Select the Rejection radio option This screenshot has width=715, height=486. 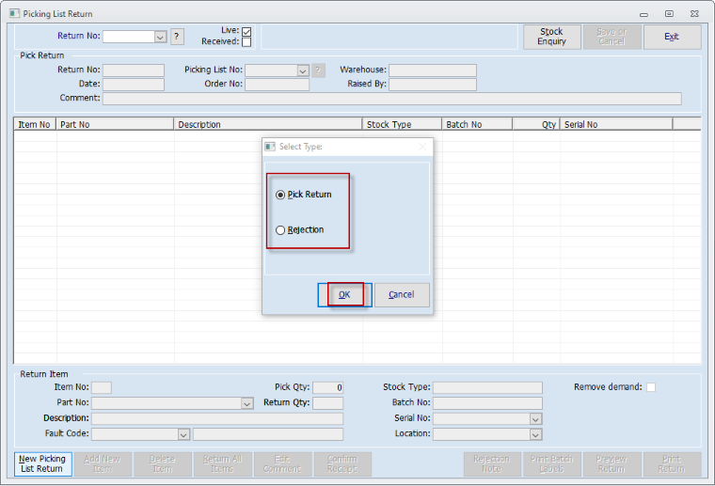tap(280, 230)
